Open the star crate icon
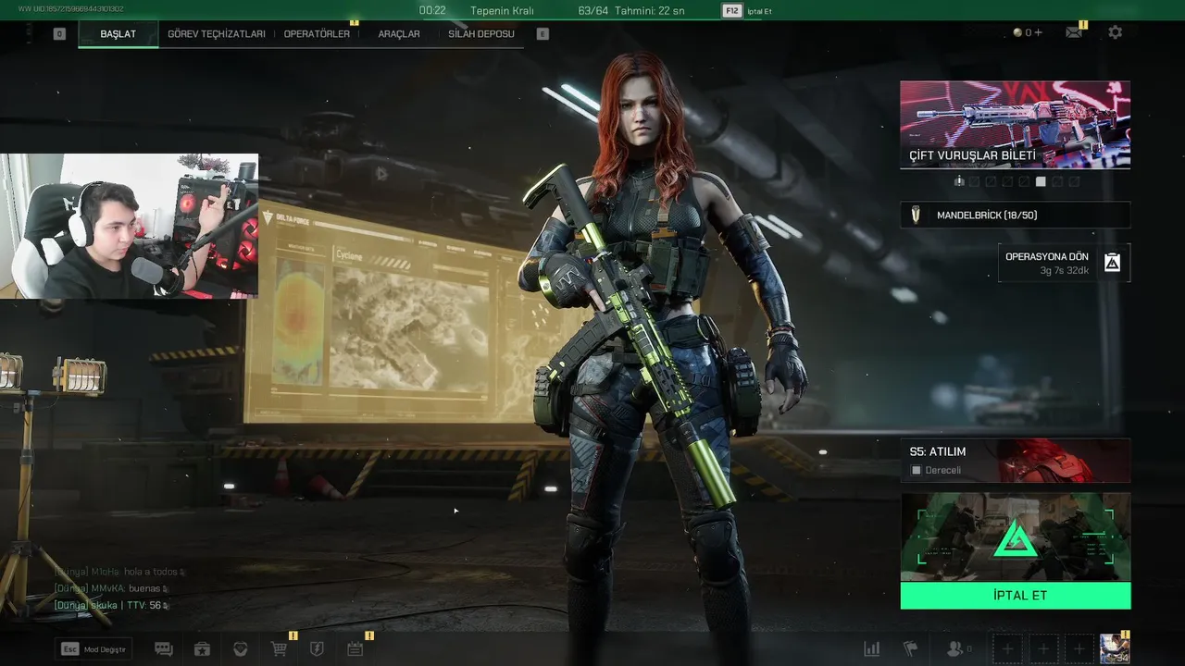The height and width of the screenshot is (666, 1185). click(x=202, y=649)
